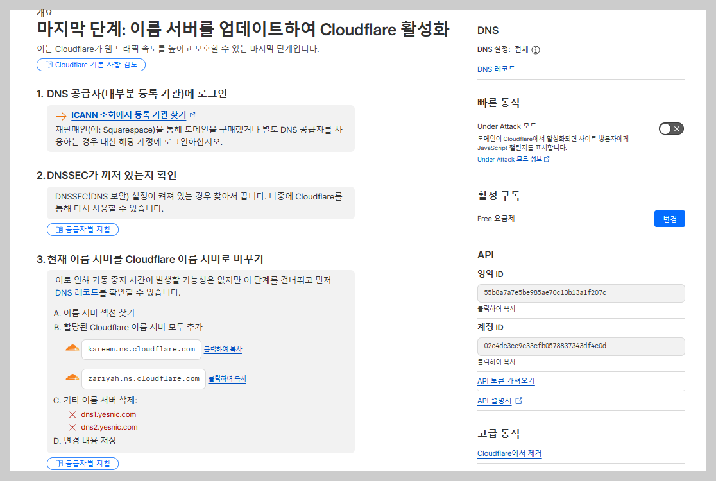The height and width of the screenshot is (481, 716).
Task: Open API 설명서 link
Action: (x=495, y=401)
